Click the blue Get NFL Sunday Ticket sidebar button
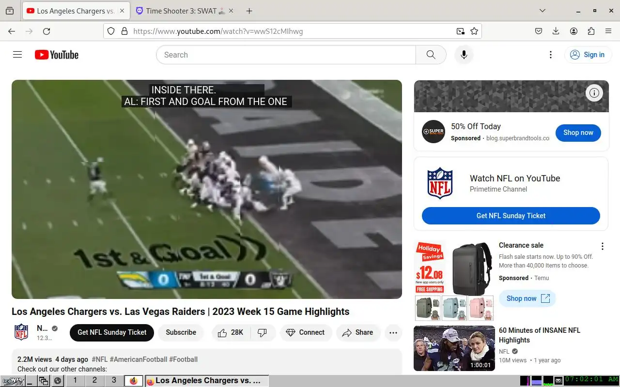Viewport: 620px width, 387px height. tap(511, 216)
